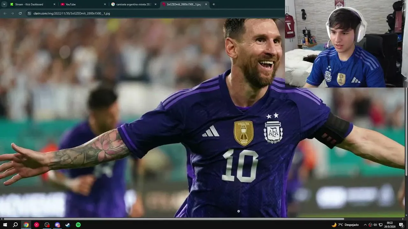Click the horizontal scrollbar under the image
This screenshot has height=229, width=408.
174,219
